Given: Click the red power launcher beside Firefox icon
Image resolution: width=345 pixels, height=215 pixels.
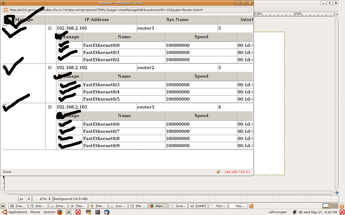Looking at the screenshot, I should pos(77,212).
